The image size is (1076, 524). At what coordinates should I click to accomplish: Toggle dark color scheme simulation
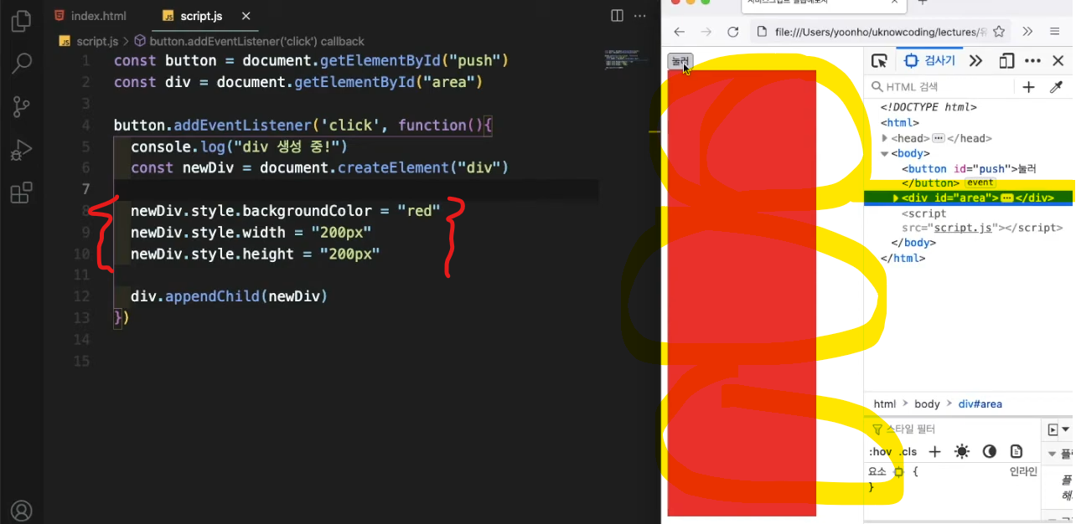tap(990, 452)
